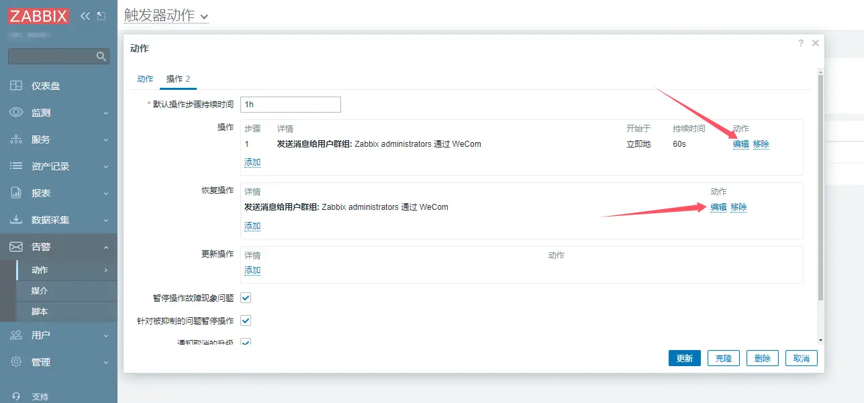Click the search magnifier icon in sidebar
This screenshot has width=864, height=403.
coord(101,56)
